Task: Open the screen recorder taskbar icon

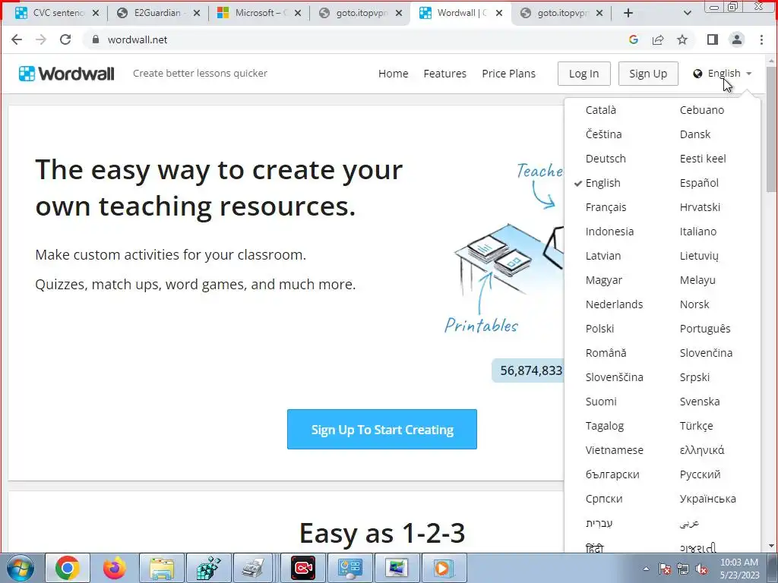Action: [302, 568]
